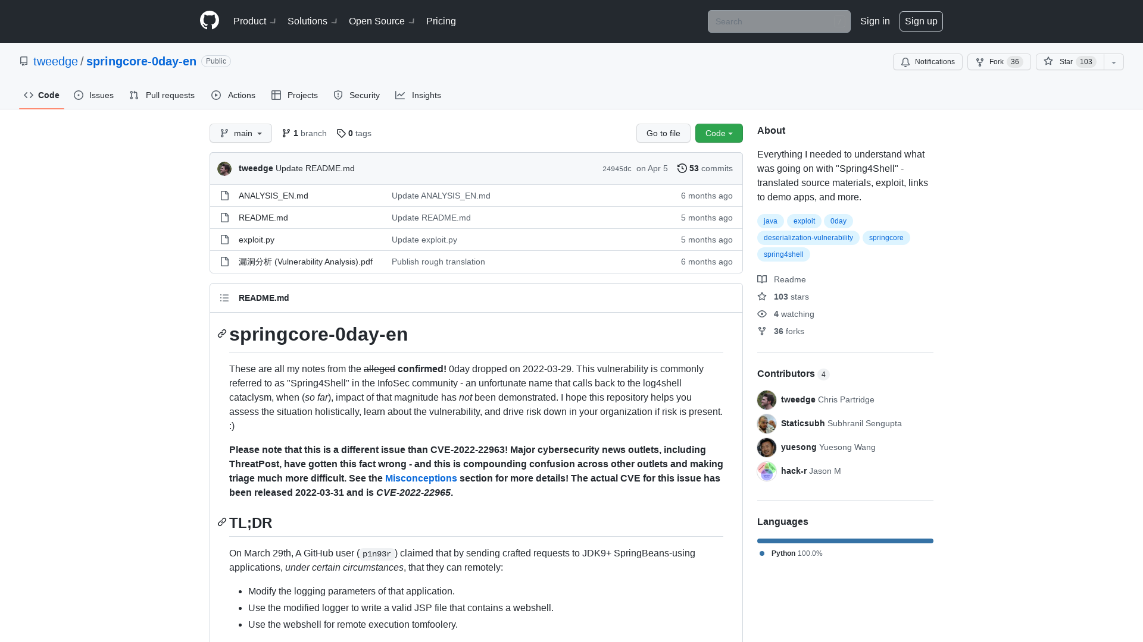Open hack-r contributor avatar
This screenshot has width=1143, height=642.
(767, 471)
